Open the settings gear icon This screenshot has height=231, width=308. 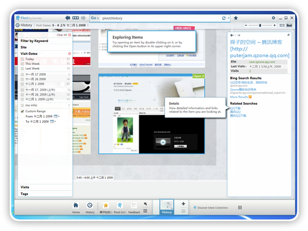coord(274,18)
